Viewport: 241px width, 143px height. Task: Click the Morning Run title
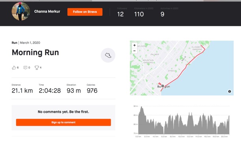pyautogui.click(x=35, y=52)
